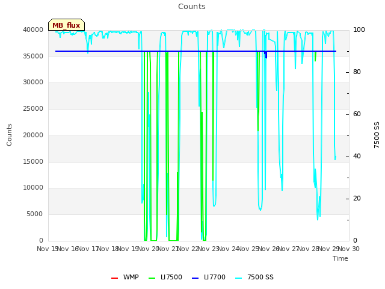Click the WMP legend entry

[125, 277]
